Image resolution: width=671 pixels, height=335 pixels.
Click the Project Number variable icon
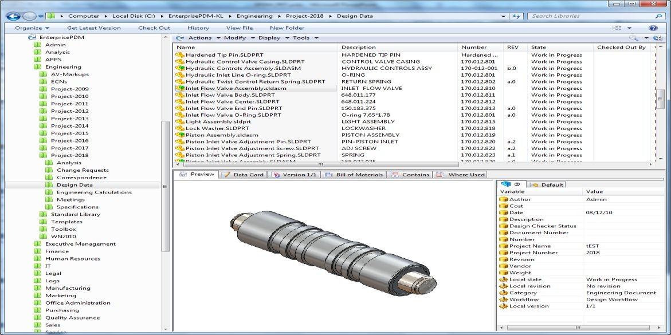coord(504,253)
